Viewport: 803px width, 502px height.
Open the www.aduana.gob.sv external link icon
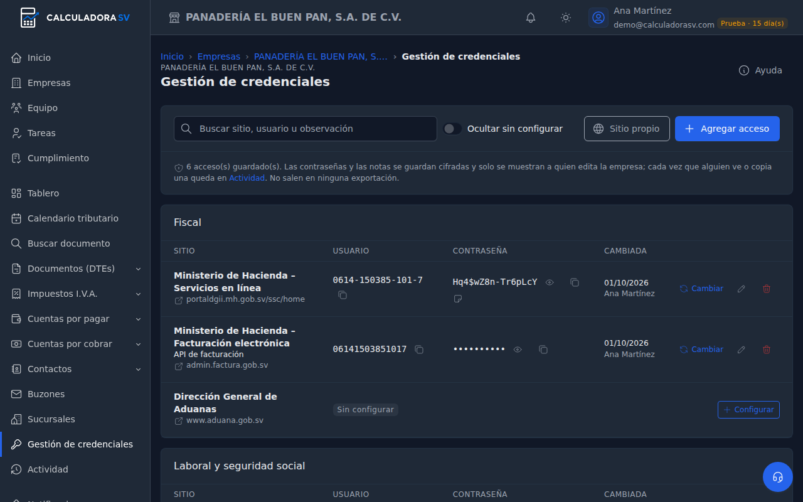point(179,421)
